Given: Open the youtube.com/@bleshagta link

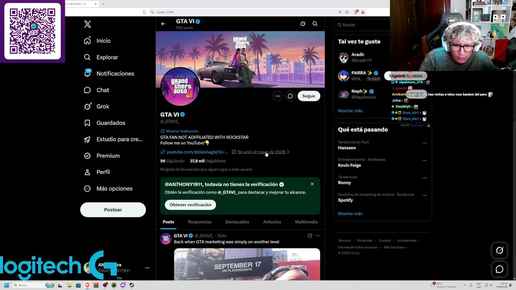Looking at the screenshot, I should tap(197, 152).
